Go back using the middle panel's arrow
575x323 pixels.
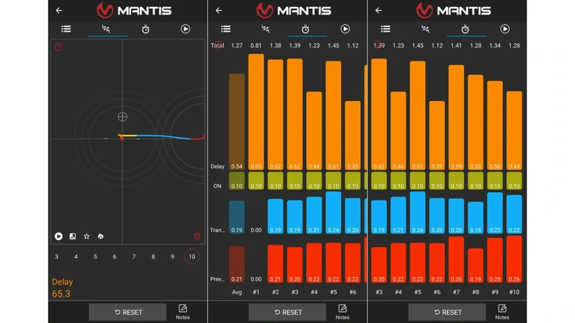point(219,10)
